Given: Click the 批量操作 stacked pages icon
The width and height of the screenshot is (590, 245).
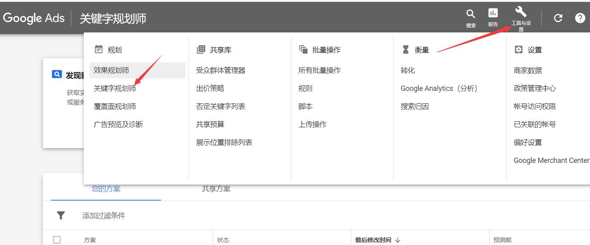Looking at the screenshot, I should pos(303,49).
